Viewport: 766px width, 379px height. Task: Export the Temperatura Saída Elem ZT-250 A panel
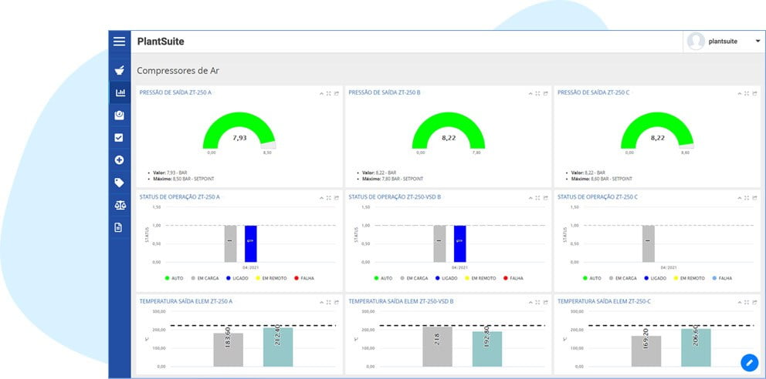[337, 303]
